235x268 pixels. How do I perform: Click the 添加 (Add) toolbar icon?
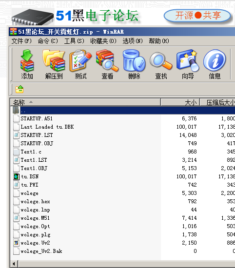pyautogui.click(x=27, y=64)
